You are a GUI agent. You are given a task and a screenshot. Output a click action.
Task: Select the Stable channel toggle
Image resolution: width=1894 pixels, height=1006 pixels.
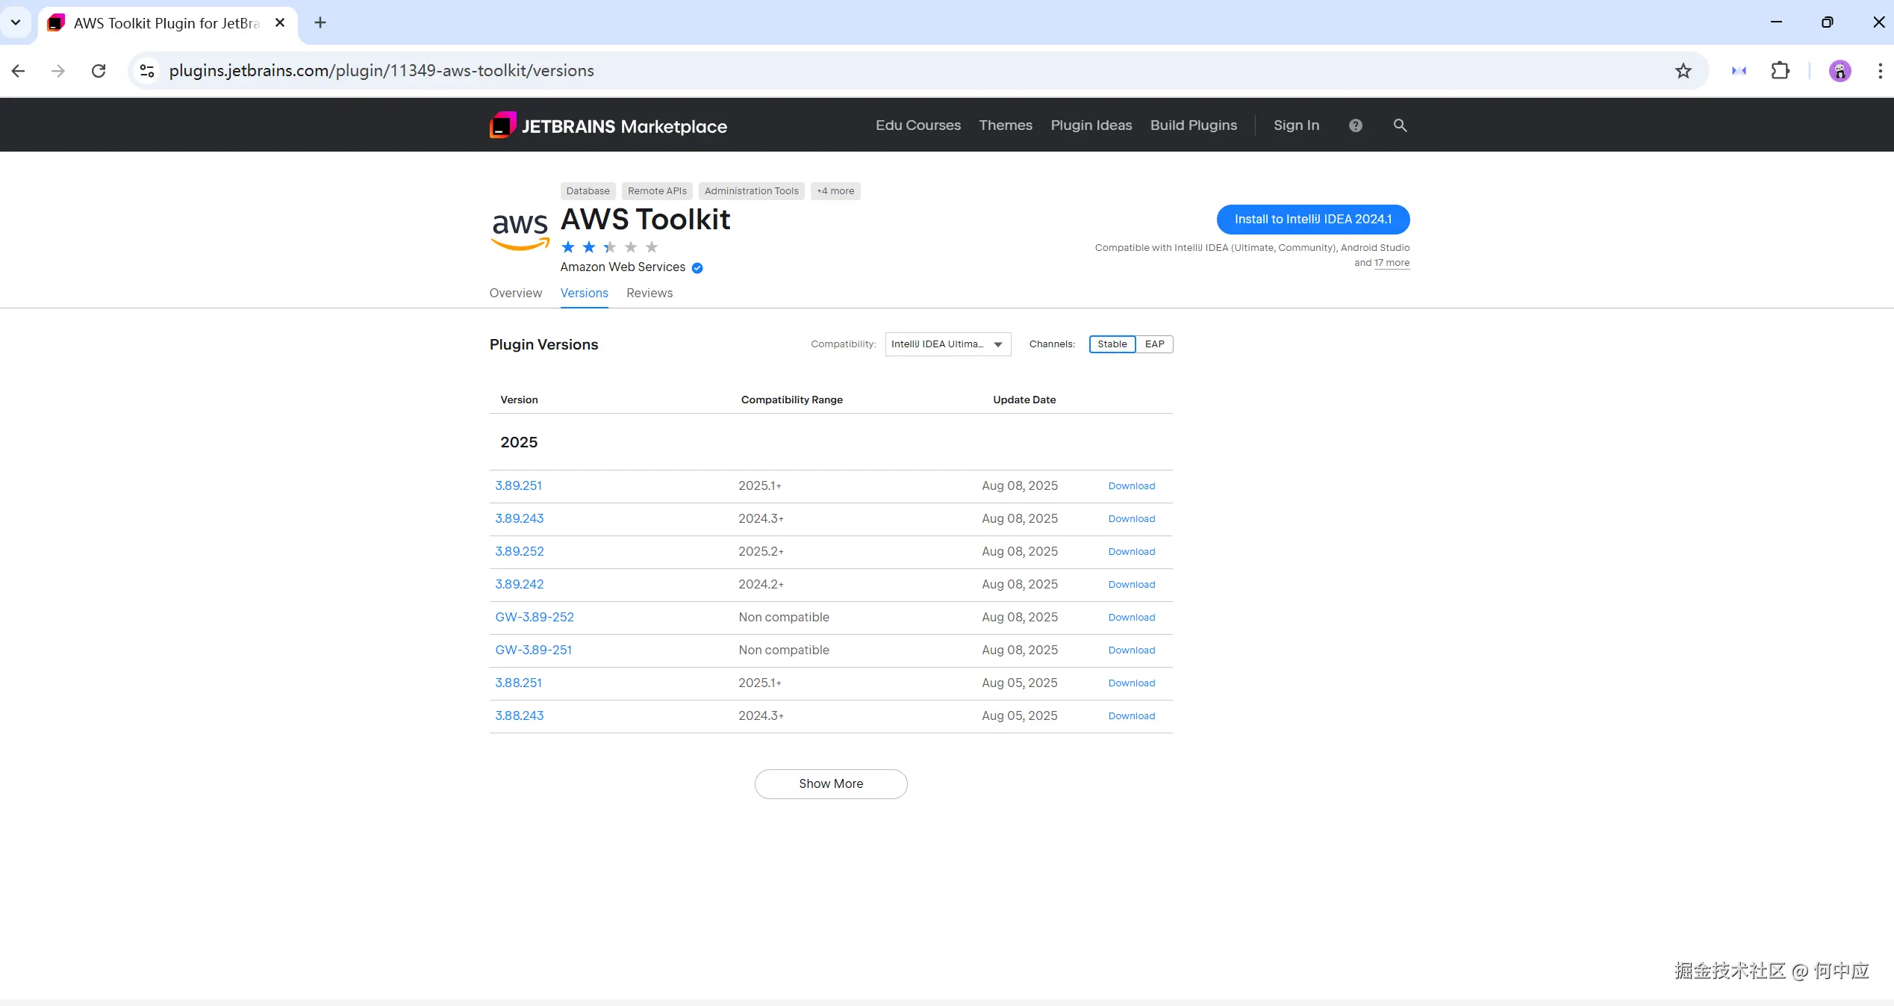pos(1112,344)
